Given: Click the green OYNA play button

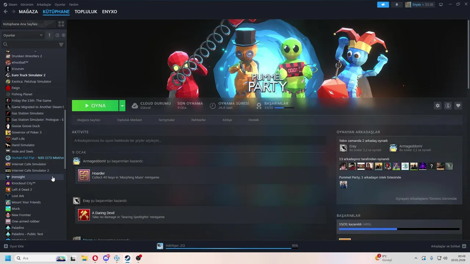Looking at the screenshot, I should [x=95, y=106].
